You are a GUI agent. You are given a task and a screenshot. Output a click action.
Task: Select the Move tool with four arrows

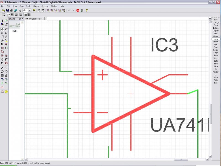click(x=2, y=29)
